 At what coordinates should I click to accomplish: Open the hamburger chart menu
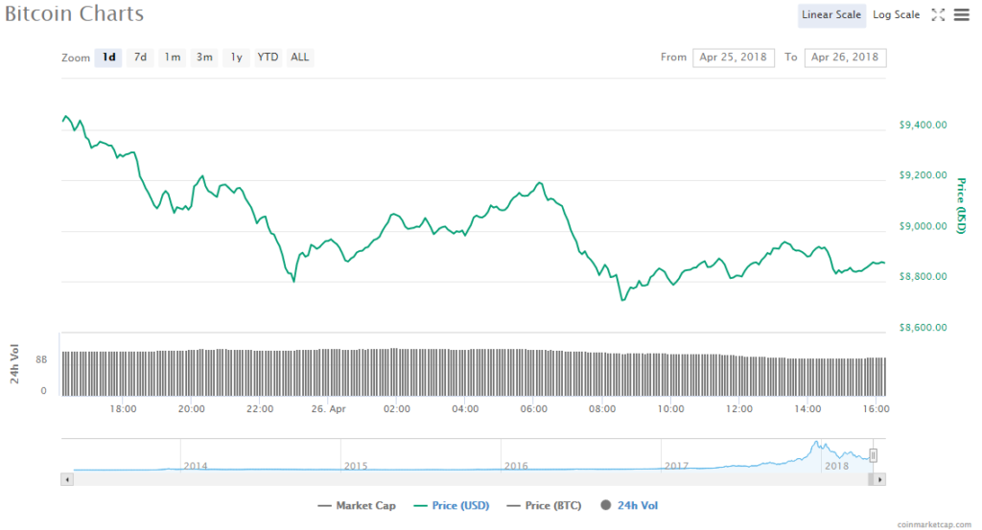click(x=962, y=14)
